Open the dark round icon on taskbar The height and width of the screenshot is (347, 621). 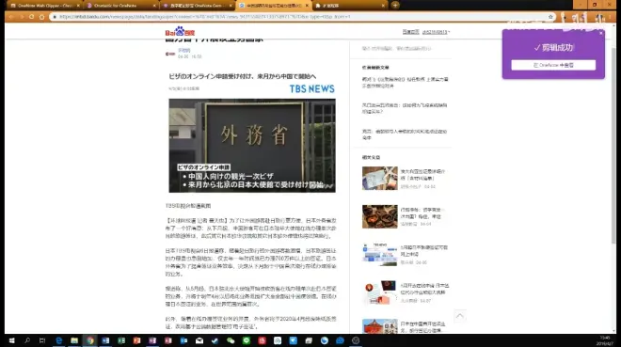(x=356, y=340)
